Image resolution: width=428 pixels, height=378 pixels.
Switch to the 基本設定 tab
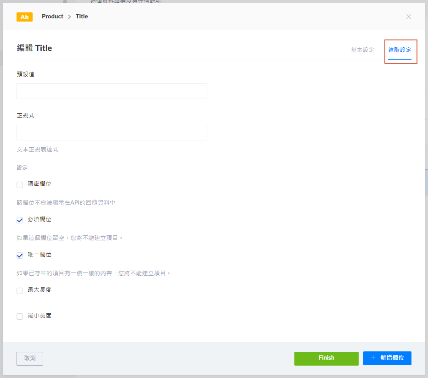pos(362,50)
